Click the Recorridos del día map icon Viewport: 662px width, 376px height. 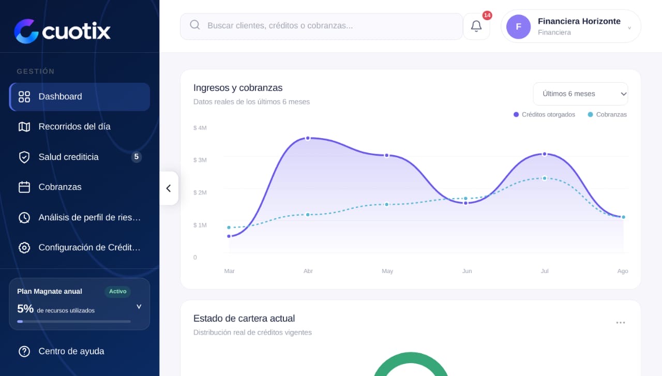click(24, 127)
